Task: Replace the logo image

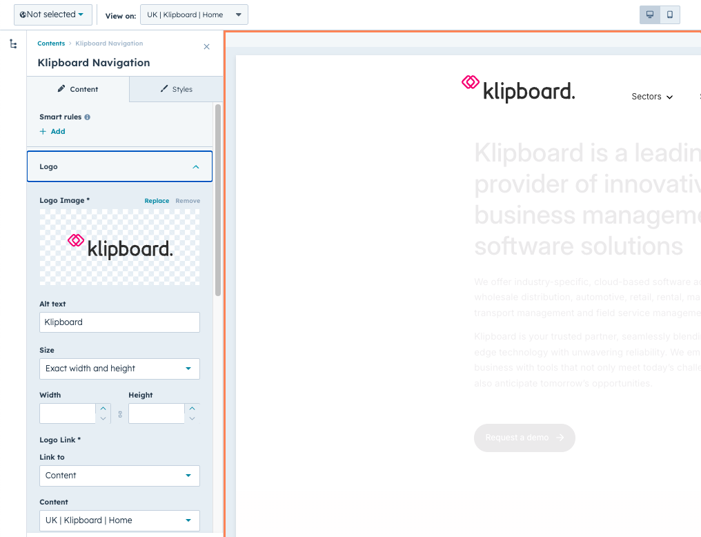Action: (157, 201)
